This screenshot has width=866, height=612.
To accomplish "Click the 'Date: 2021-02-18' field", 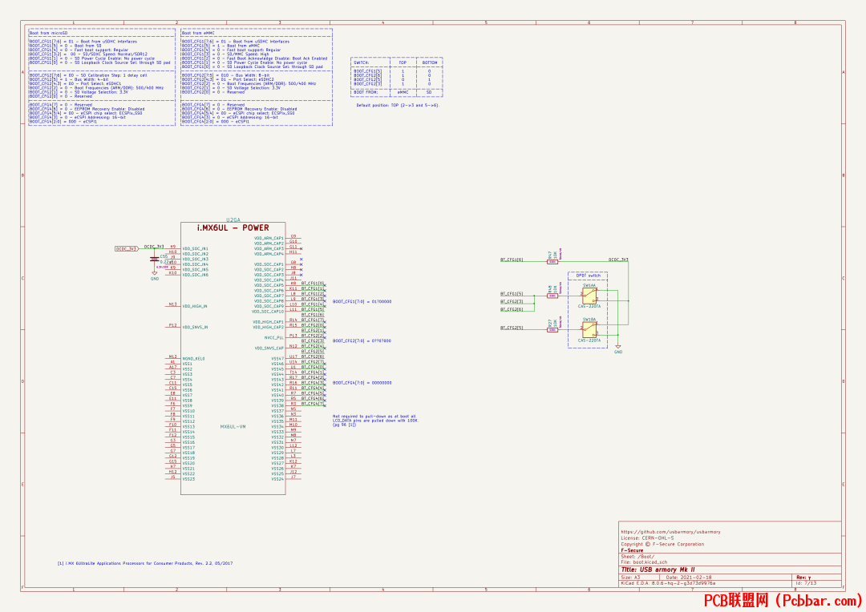I will point(689,578).
